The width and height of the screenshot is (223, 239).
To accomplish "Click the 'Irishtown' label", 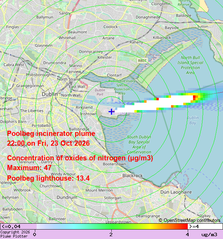I will 88,114.
